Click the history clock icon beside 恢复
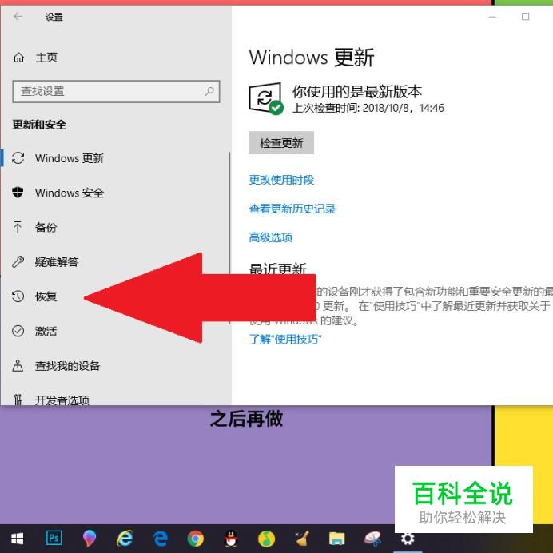This screenshot has width=553, height=553. click(x=18, y=296)
